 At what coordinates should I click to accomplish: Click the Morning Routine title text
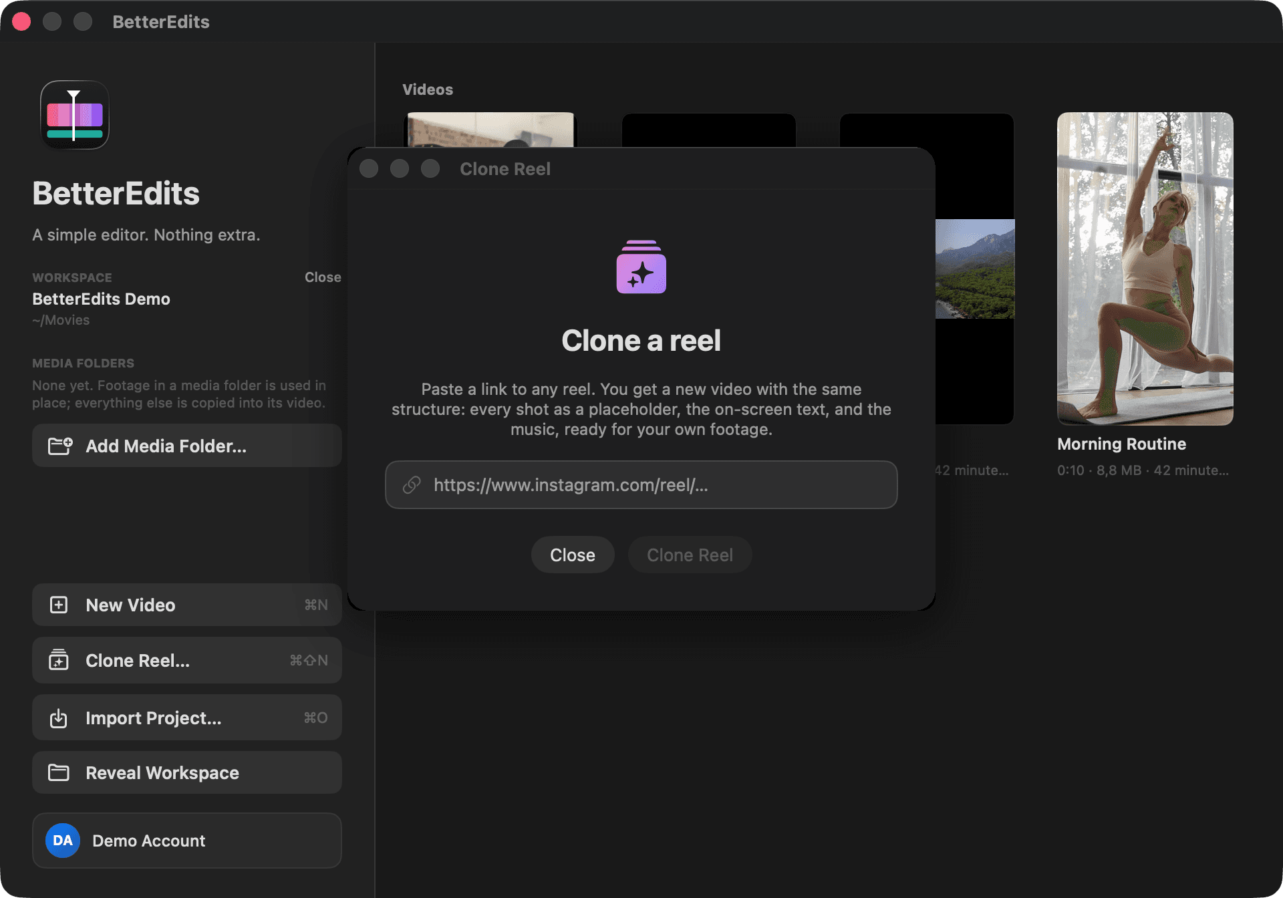[x=1121, y=444]
